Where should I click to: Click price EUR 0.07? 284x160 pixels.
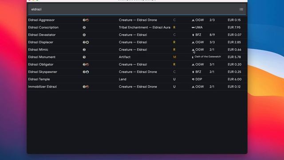point(235,35)
